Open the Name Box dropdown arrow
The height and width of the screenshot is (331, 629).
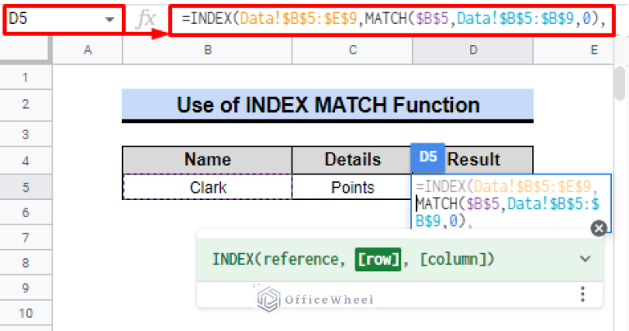109,20
